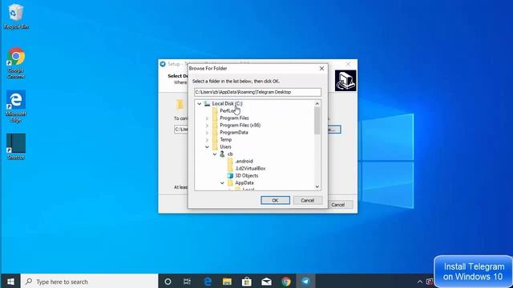
Task: Show hidden system tray icons
Action: point(420,282)
